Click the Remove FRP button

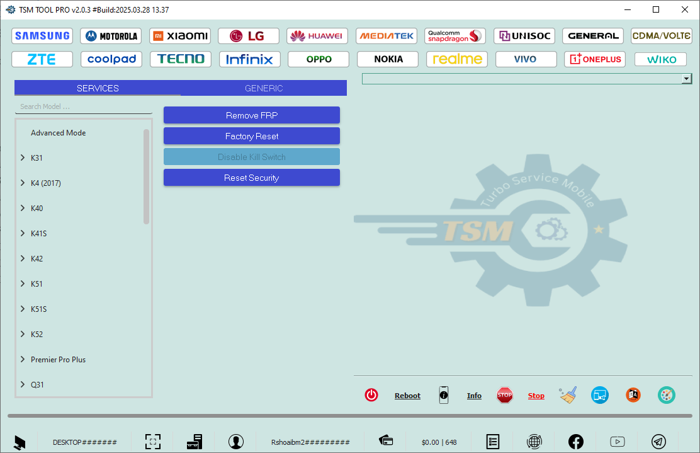251,115
